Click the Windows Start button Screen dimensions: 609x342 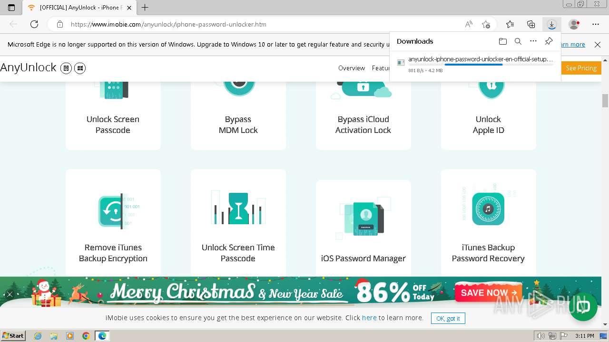13,336
